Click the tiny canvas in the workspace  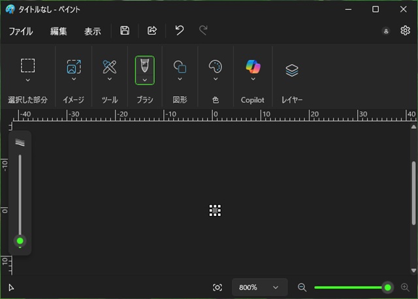click(215, 211)
